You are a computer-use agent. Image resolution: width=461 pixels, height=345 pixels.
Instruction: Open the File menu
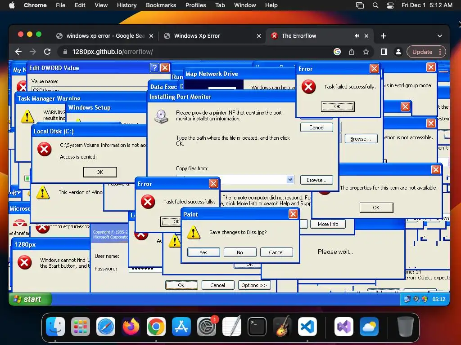point(61,5)
